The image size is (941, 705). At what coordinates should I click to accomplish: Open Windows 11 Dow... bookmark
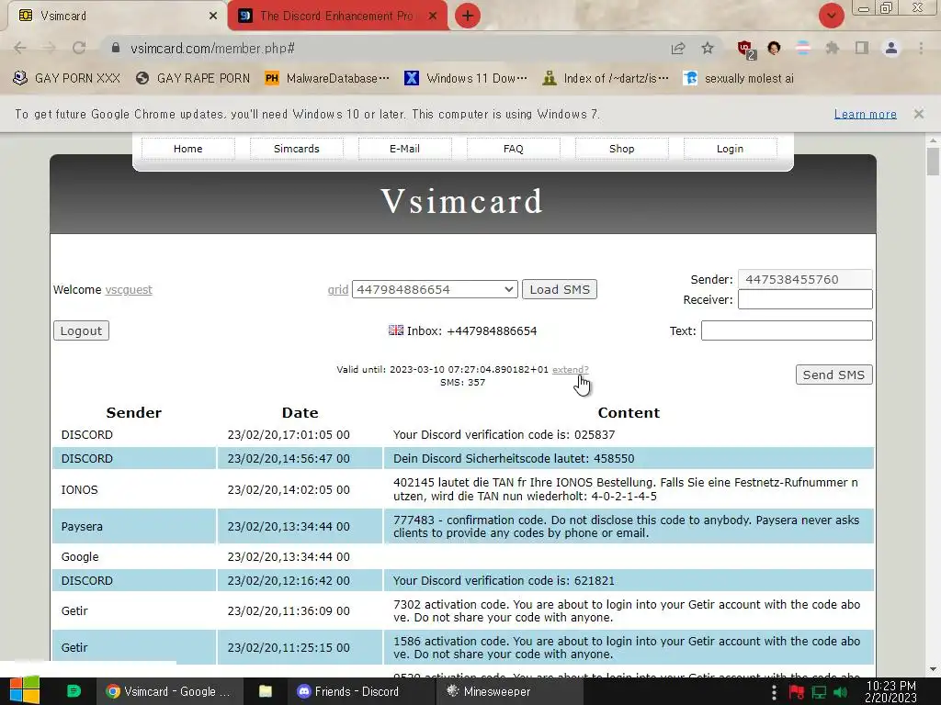[x=466, y=78]
